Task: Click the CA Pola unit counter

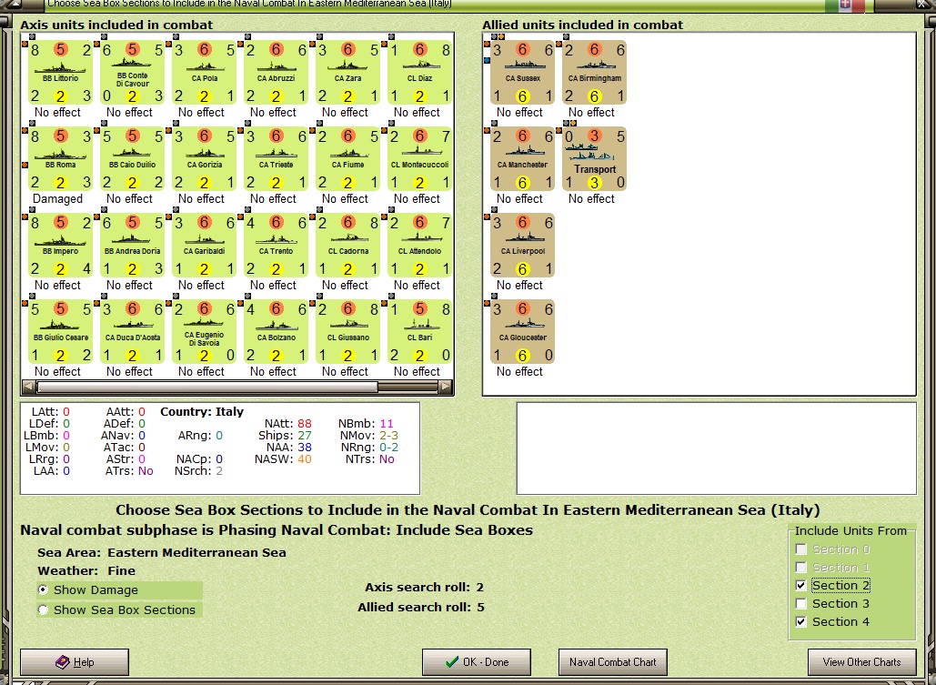Action: tap(204, 73)
